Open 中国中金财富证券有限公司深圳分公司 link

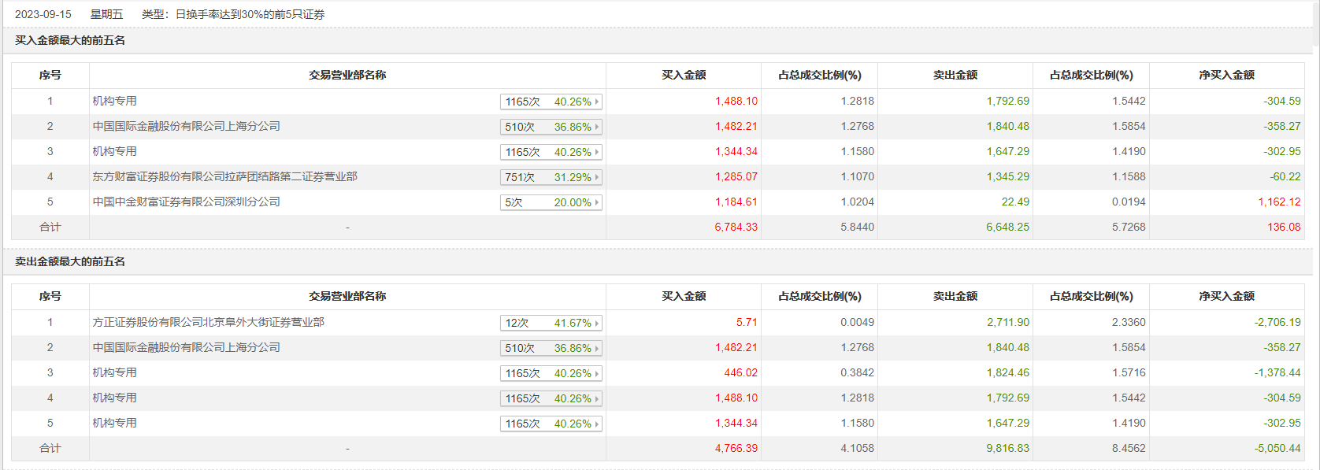click(x=186, y=202)
